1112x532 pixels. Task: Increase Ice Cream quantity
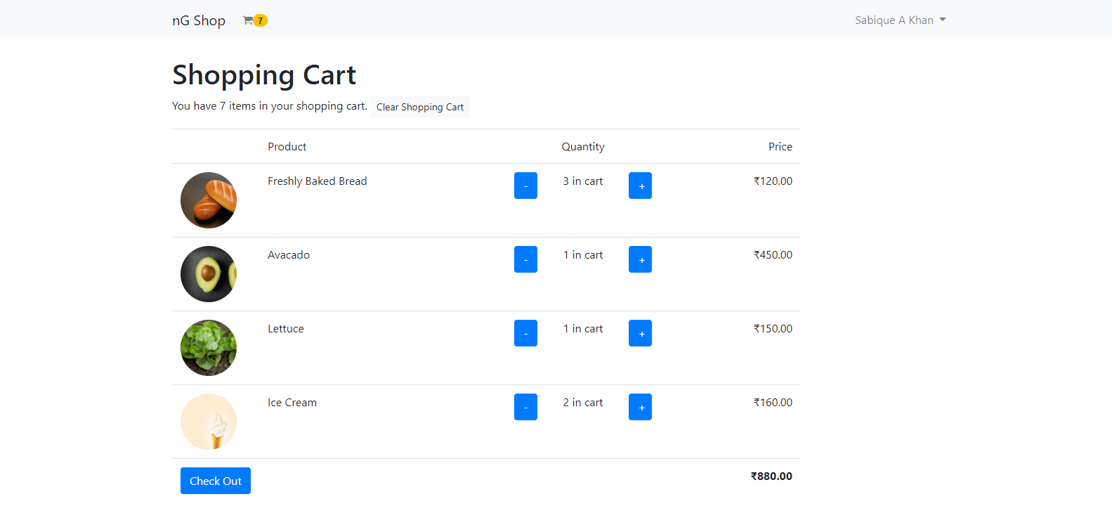pos(640,407)
